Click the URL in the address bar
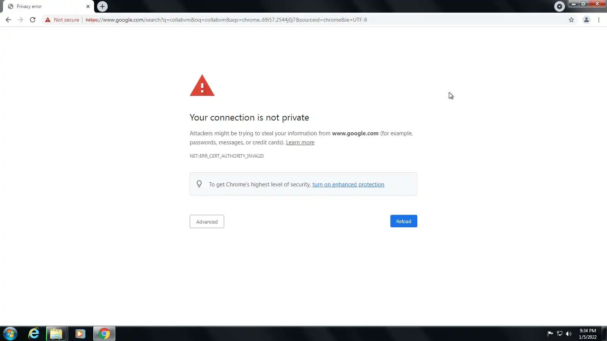The width and height of the screenshot is (607, 341). [226, 20]
